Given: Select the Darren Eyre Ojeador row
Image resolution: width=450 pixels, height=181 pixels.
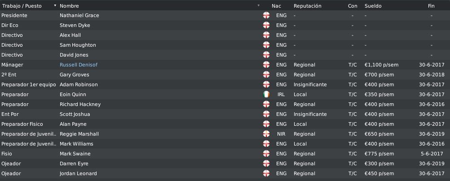Looking at the screenshot, I should pos(225,163).
